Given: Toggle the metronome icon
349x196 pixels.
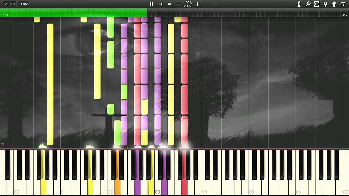Looking at the screenshot, I should pyautogui.click(x=299, y=4).
